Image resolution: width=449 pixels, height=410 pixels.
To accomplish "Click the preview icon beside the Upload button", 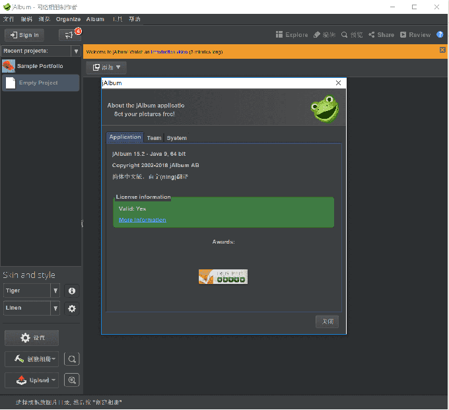I will [71, 380].
